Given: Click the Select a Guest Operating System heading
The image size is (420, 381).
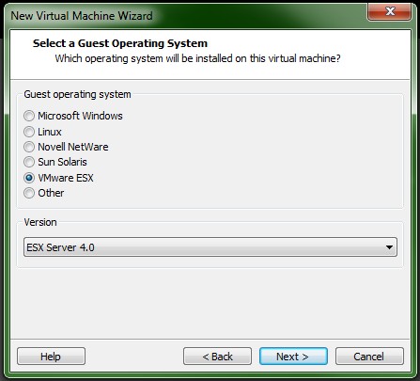Looking at the screenshot, I should tap(120, 43).
